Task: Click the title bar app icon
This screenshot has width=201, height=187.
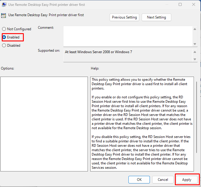Action: click(x=4, y=5)
